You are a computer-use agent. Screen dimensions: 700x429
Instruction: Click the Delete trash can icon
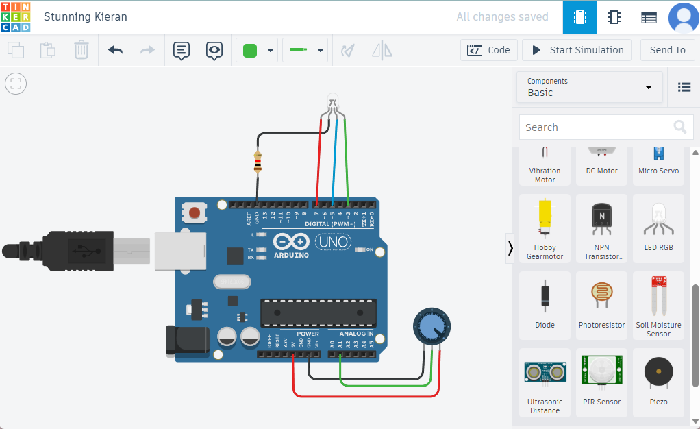pos(82,50)
